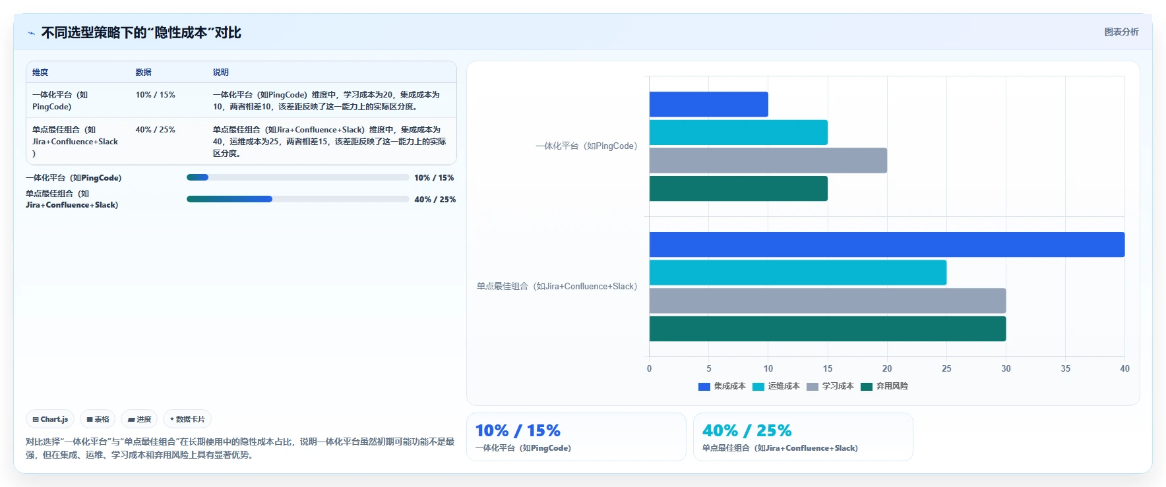1166x487 pixels.
Task: Toggle 弃用风险 legend item
Action: click(x=884, y=386)
